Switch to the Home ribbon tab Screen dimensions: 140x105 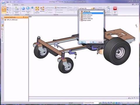pos(9,5)
